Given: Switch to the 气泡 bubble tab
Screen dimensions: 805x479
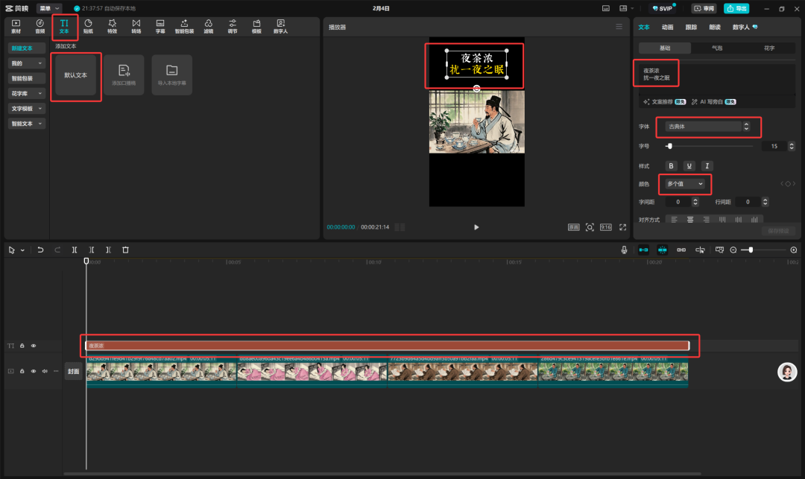Looking at the screenshot, I should (716, 48).
